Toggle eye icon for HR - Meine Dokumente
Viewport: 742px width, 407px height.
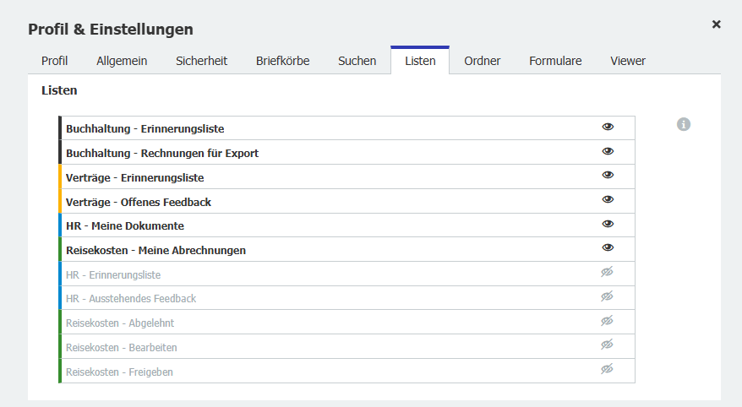pyautogui.click(x=608, y=224)
